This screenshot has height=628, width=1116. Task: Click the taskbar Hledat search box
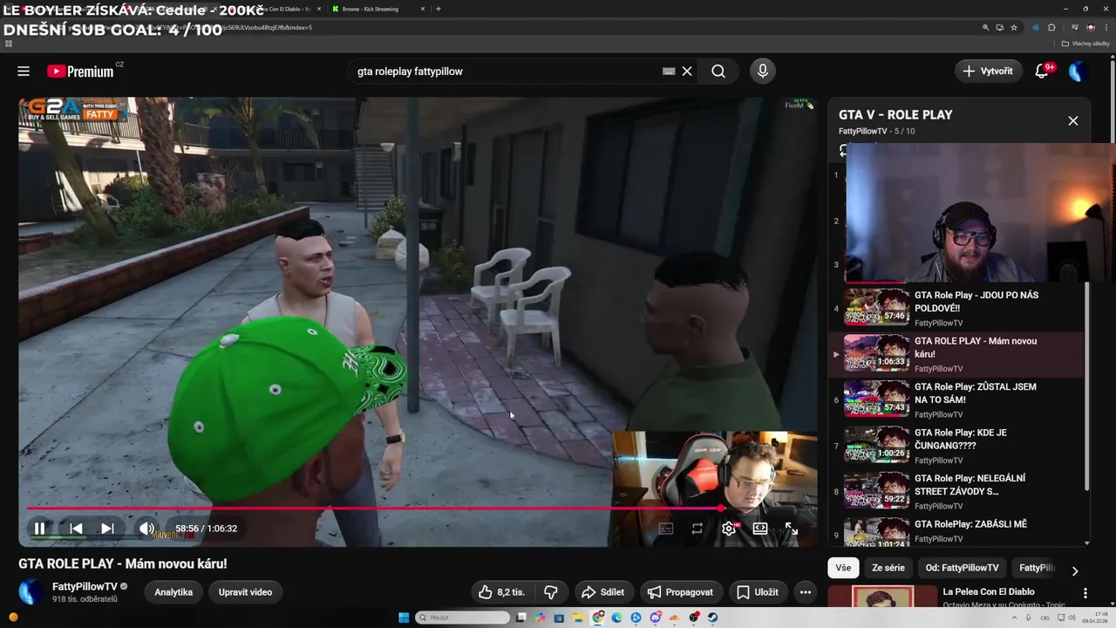coord(462,618)
